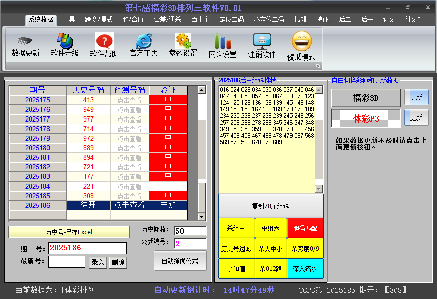This screenshot has width=437, height=299.
Task: Click the 录入 button
Action: pyautogui.click(x=98, y=262)
